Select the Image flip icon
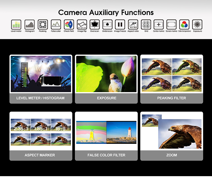Screen dimensions: 212x179 tap(82, 24)
